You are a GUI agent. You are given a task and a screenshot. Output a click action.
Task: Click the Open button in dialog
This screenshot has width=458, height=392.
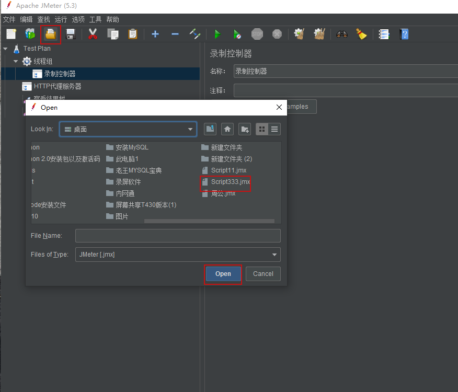click(223, 274)
